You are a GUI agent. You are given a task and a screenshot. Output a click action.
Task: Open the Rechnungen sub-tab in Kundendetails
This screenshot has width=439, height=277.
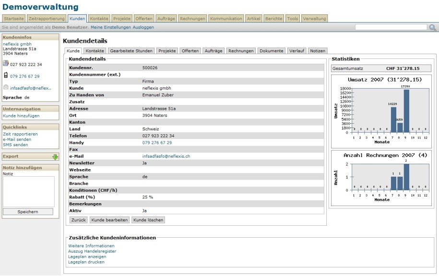pyautogui.click(x=241, y=51)
